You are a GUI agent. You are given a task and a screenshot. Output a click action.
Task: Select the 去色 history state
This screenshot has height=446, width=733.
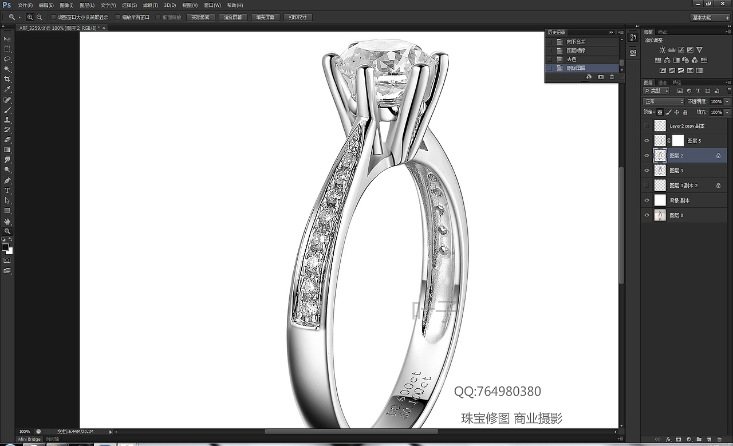click(582, 59)
